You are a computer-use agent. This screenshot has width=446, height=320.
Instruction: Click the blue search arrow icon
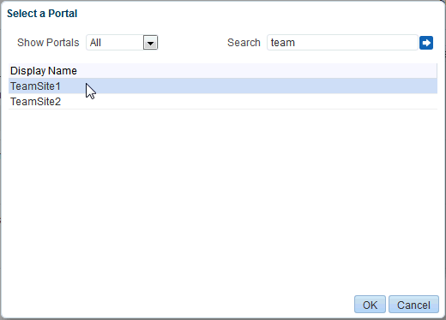tap(426, 43)
